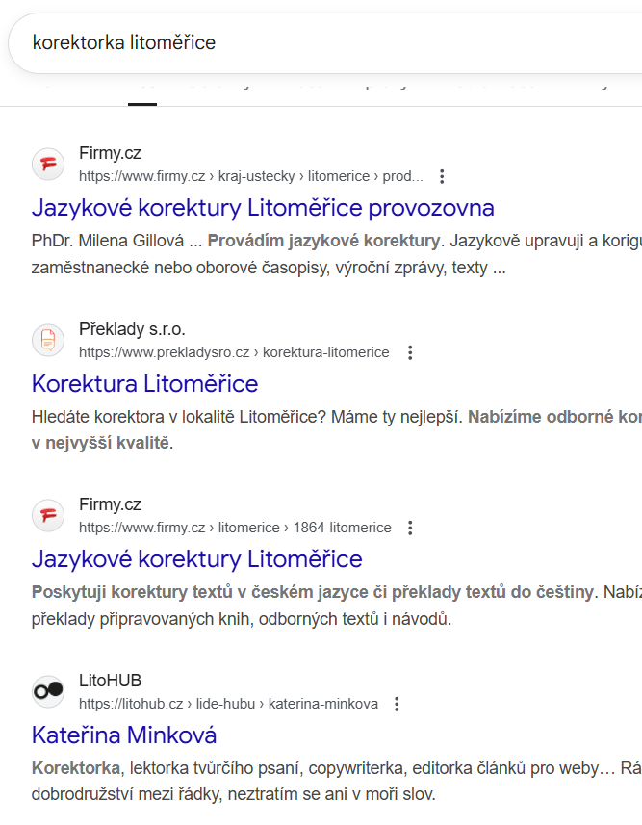
Task: Open the three-dot menu for the Překlady s.r.o. result
Action: click(410, 352)
